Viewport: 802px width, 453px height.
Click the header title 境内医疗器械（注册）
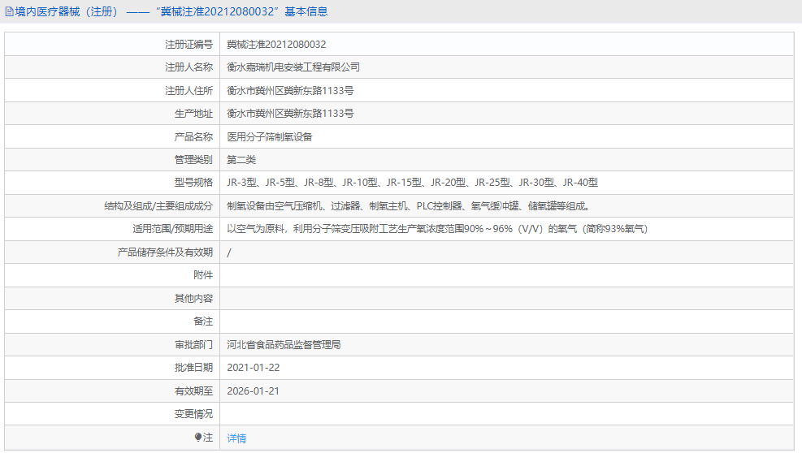[66, 12]
